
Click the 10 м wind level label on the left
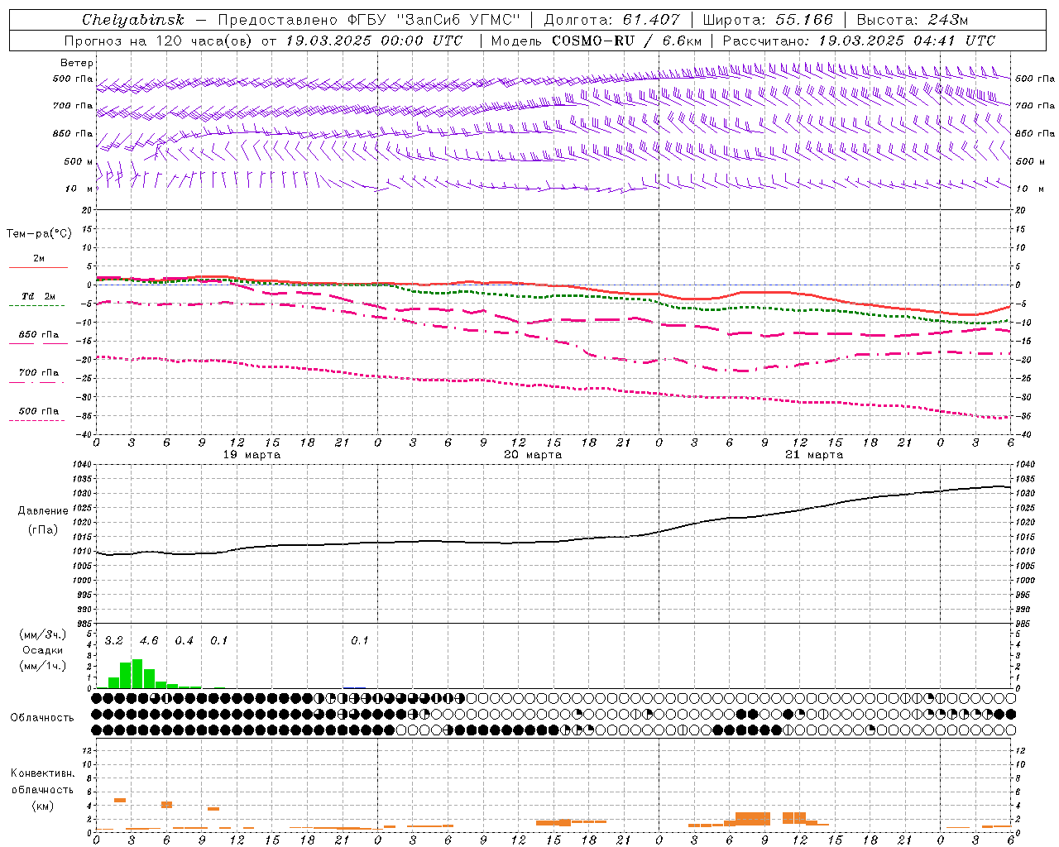79,189
